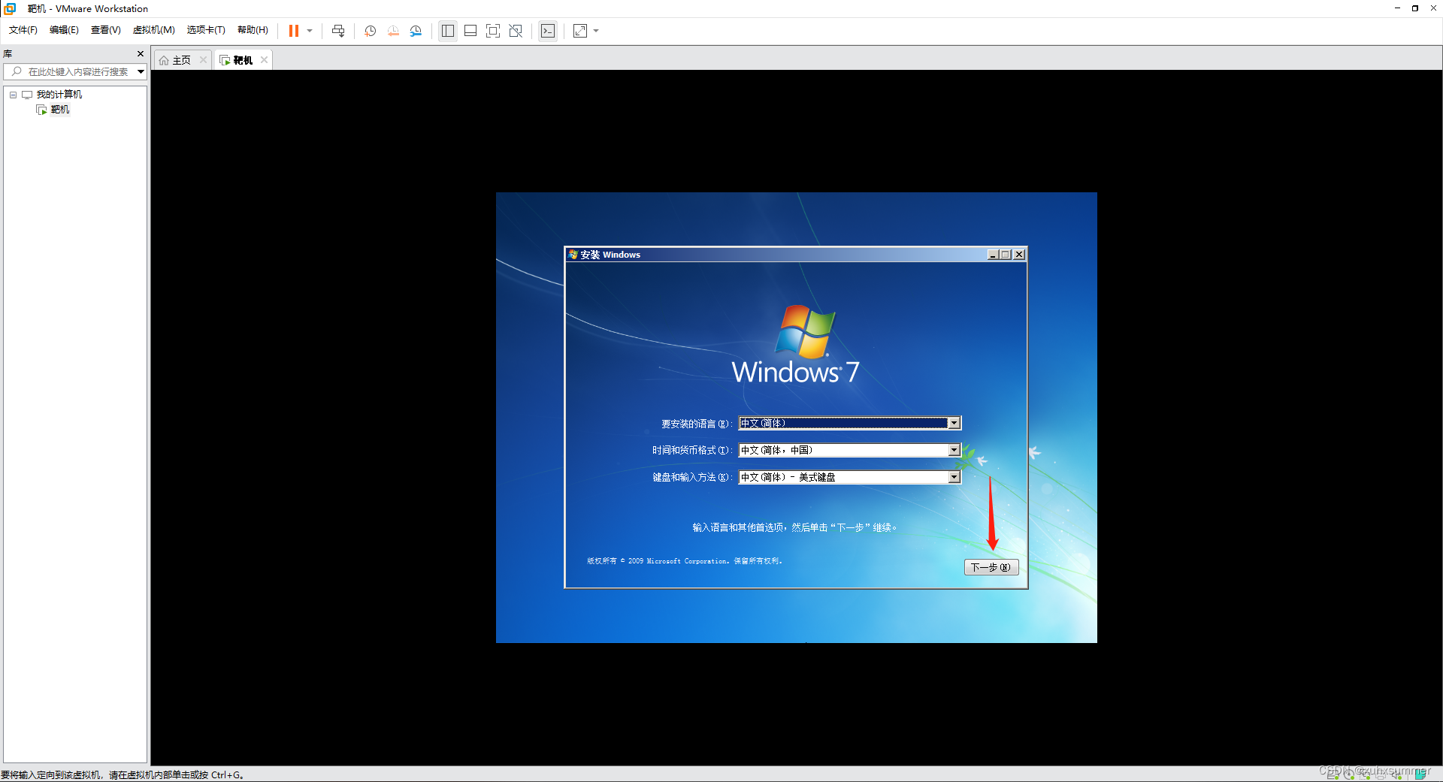
Task: Toggle the console view button
Action: (548, 31)
